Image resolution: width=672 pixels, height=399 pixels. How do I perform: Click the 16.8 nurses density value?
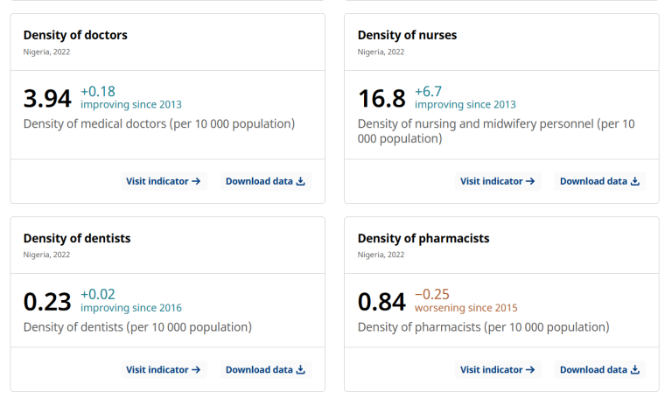[x=381, y=99]
